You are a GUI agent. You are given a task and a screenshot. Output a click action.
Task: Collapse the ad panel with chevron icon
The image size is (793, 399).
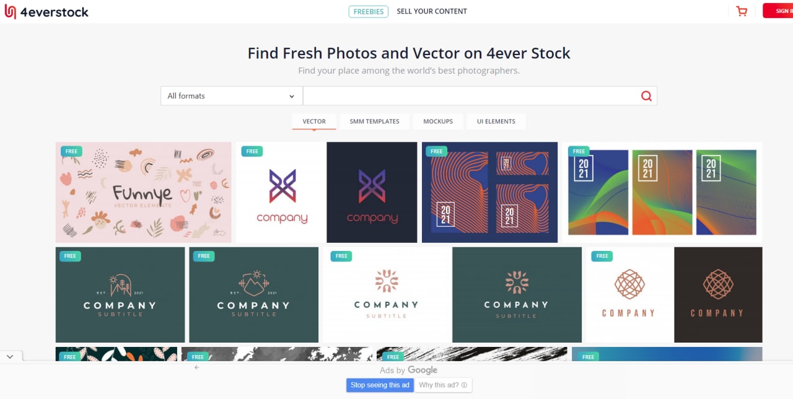pyautogui.click(x=11, y=357)
